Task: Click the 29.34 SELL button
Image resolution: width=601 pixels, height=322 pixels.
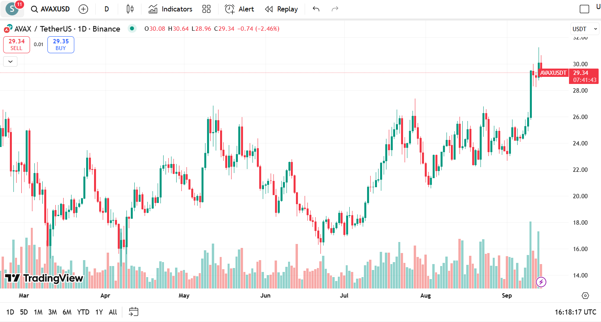Action: 17,45
